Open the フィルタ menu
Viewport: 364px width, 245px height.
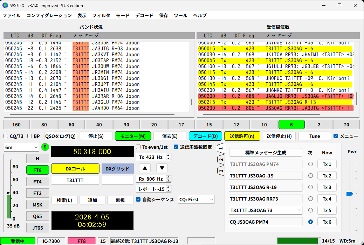click(101, 15)
